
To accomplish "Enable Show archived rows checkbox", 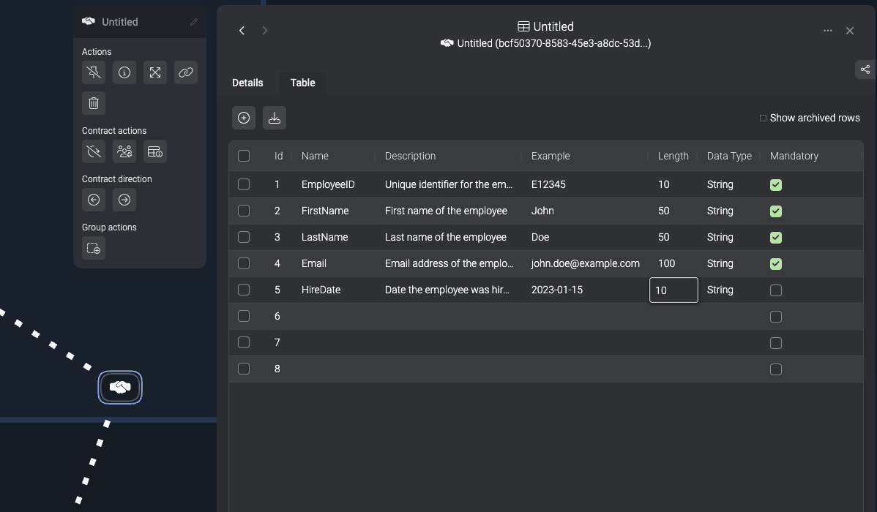I will click(763, 118).
